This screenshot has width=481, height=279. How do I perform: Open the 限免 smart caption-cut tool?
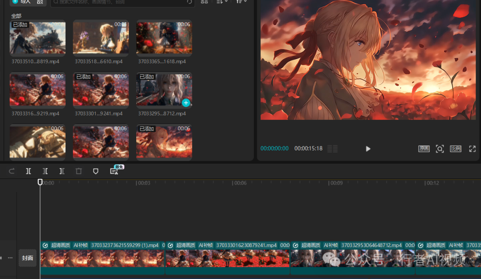[x=114, y=171]
